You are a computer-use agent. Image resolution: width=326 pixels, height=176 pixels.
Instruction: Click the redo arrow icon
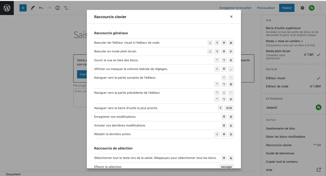point(49,8)
